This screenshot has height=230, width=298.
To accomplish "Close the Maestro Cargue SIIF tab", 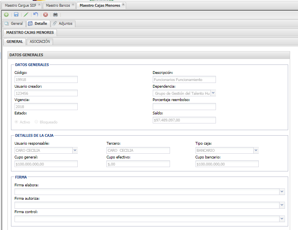I will click(x=39, y=5).
